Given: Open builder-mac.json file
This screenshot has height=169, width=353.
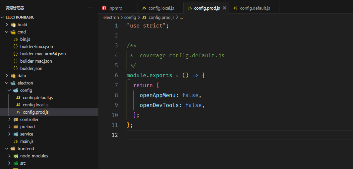Looking at the screenshot, I should tap(36, 61).
